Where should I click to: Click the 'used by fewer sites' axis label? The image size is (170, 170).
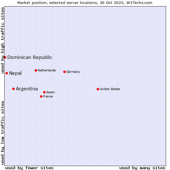29,168
